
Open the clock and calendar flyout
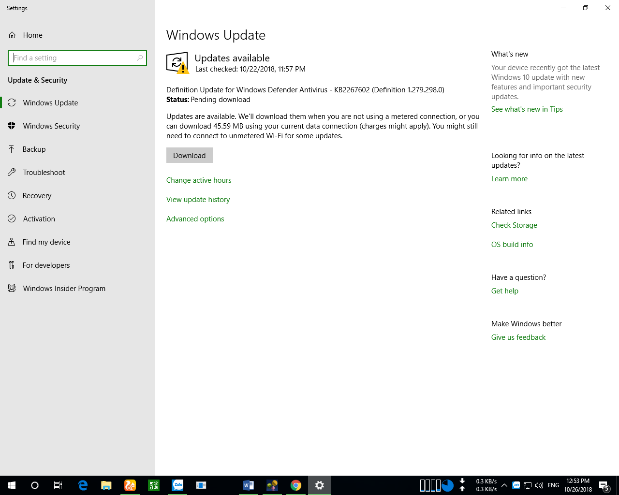[578, 485]
